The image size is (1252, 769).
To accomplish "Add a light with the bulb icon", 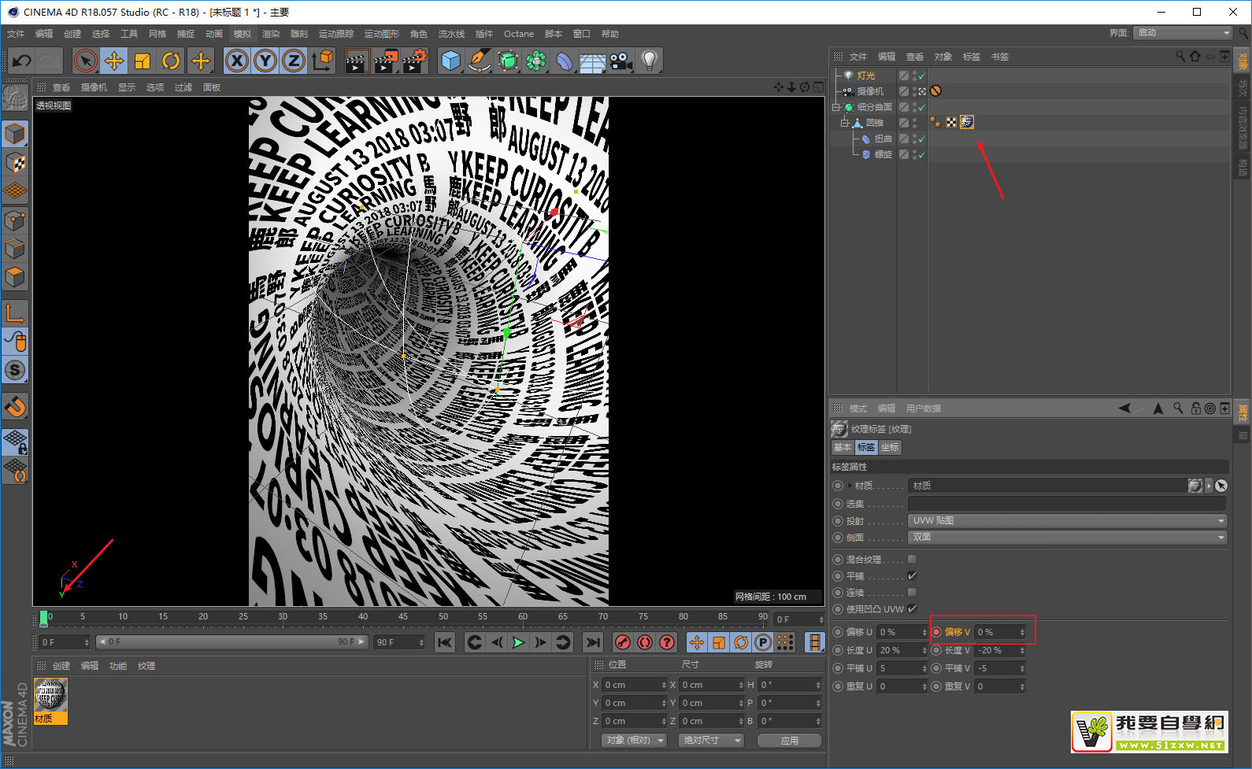I will point(649,61).
